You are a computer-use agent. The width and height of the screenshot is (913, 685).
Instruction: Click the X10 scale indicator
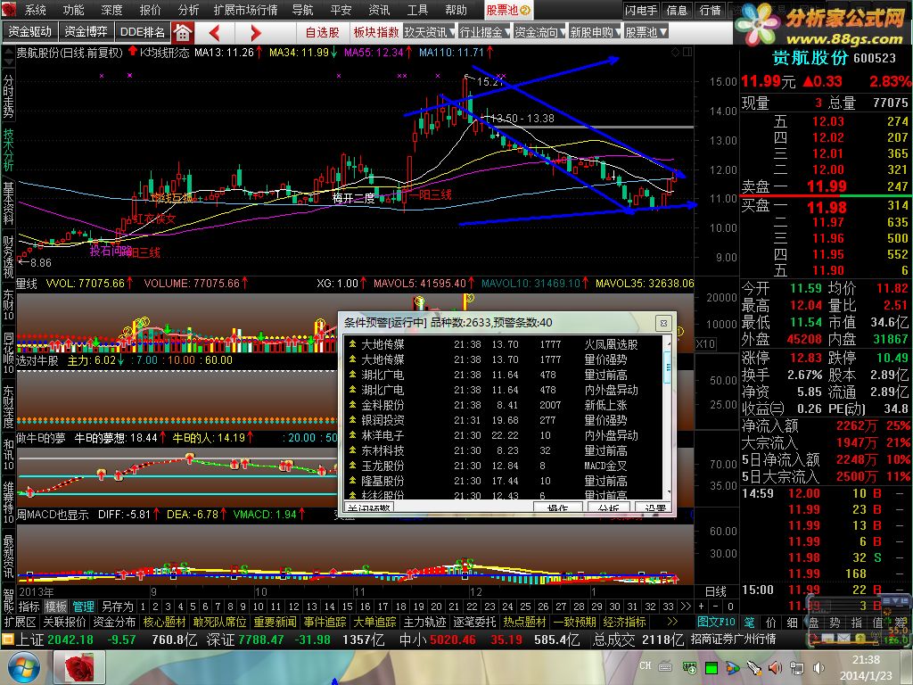click(705, 343)
